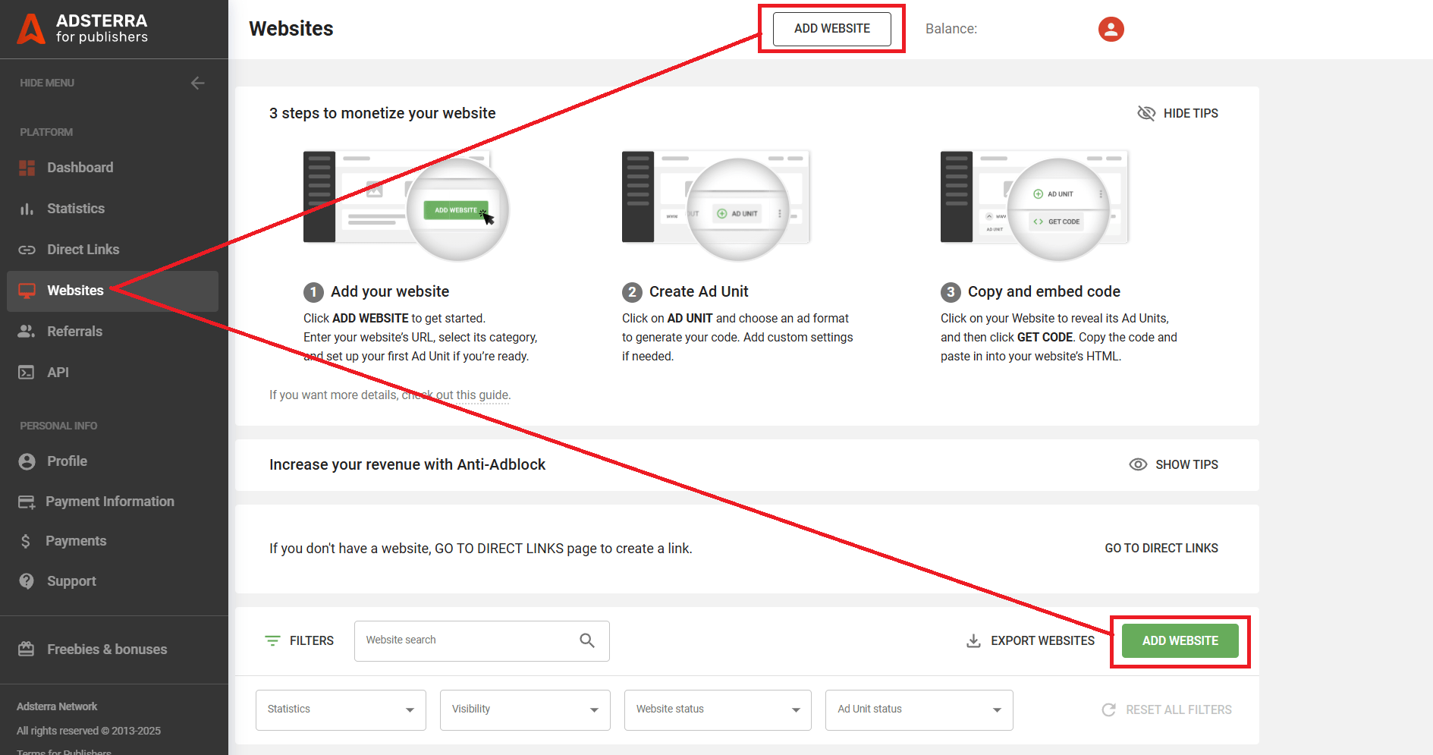Open the Visibility filter dropdown
The height and width of the screenshot is (755, 1433).
coord(525,710)
